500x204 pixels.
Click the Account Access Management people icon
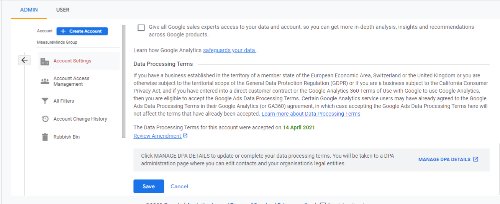click(x=45, y=81)
